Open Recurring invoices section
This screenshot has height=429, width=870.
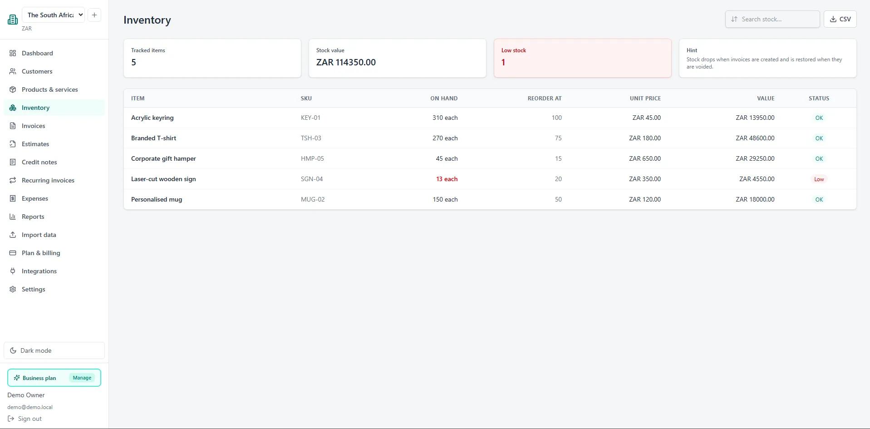click(54, 180)
